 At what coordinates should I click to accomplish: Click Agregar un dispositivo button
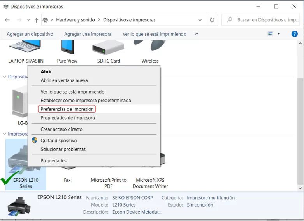pos(30,34)
